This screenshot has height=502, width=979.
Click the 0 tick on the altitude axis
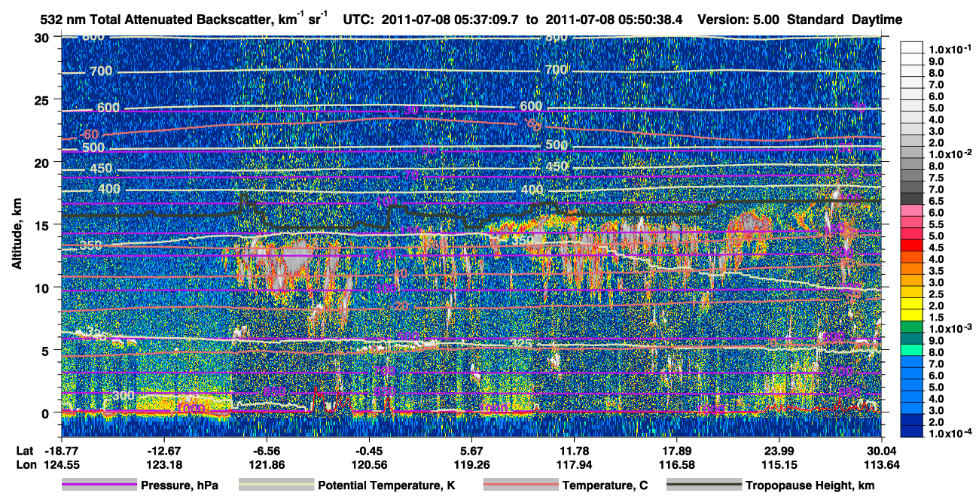click(44, 412)
